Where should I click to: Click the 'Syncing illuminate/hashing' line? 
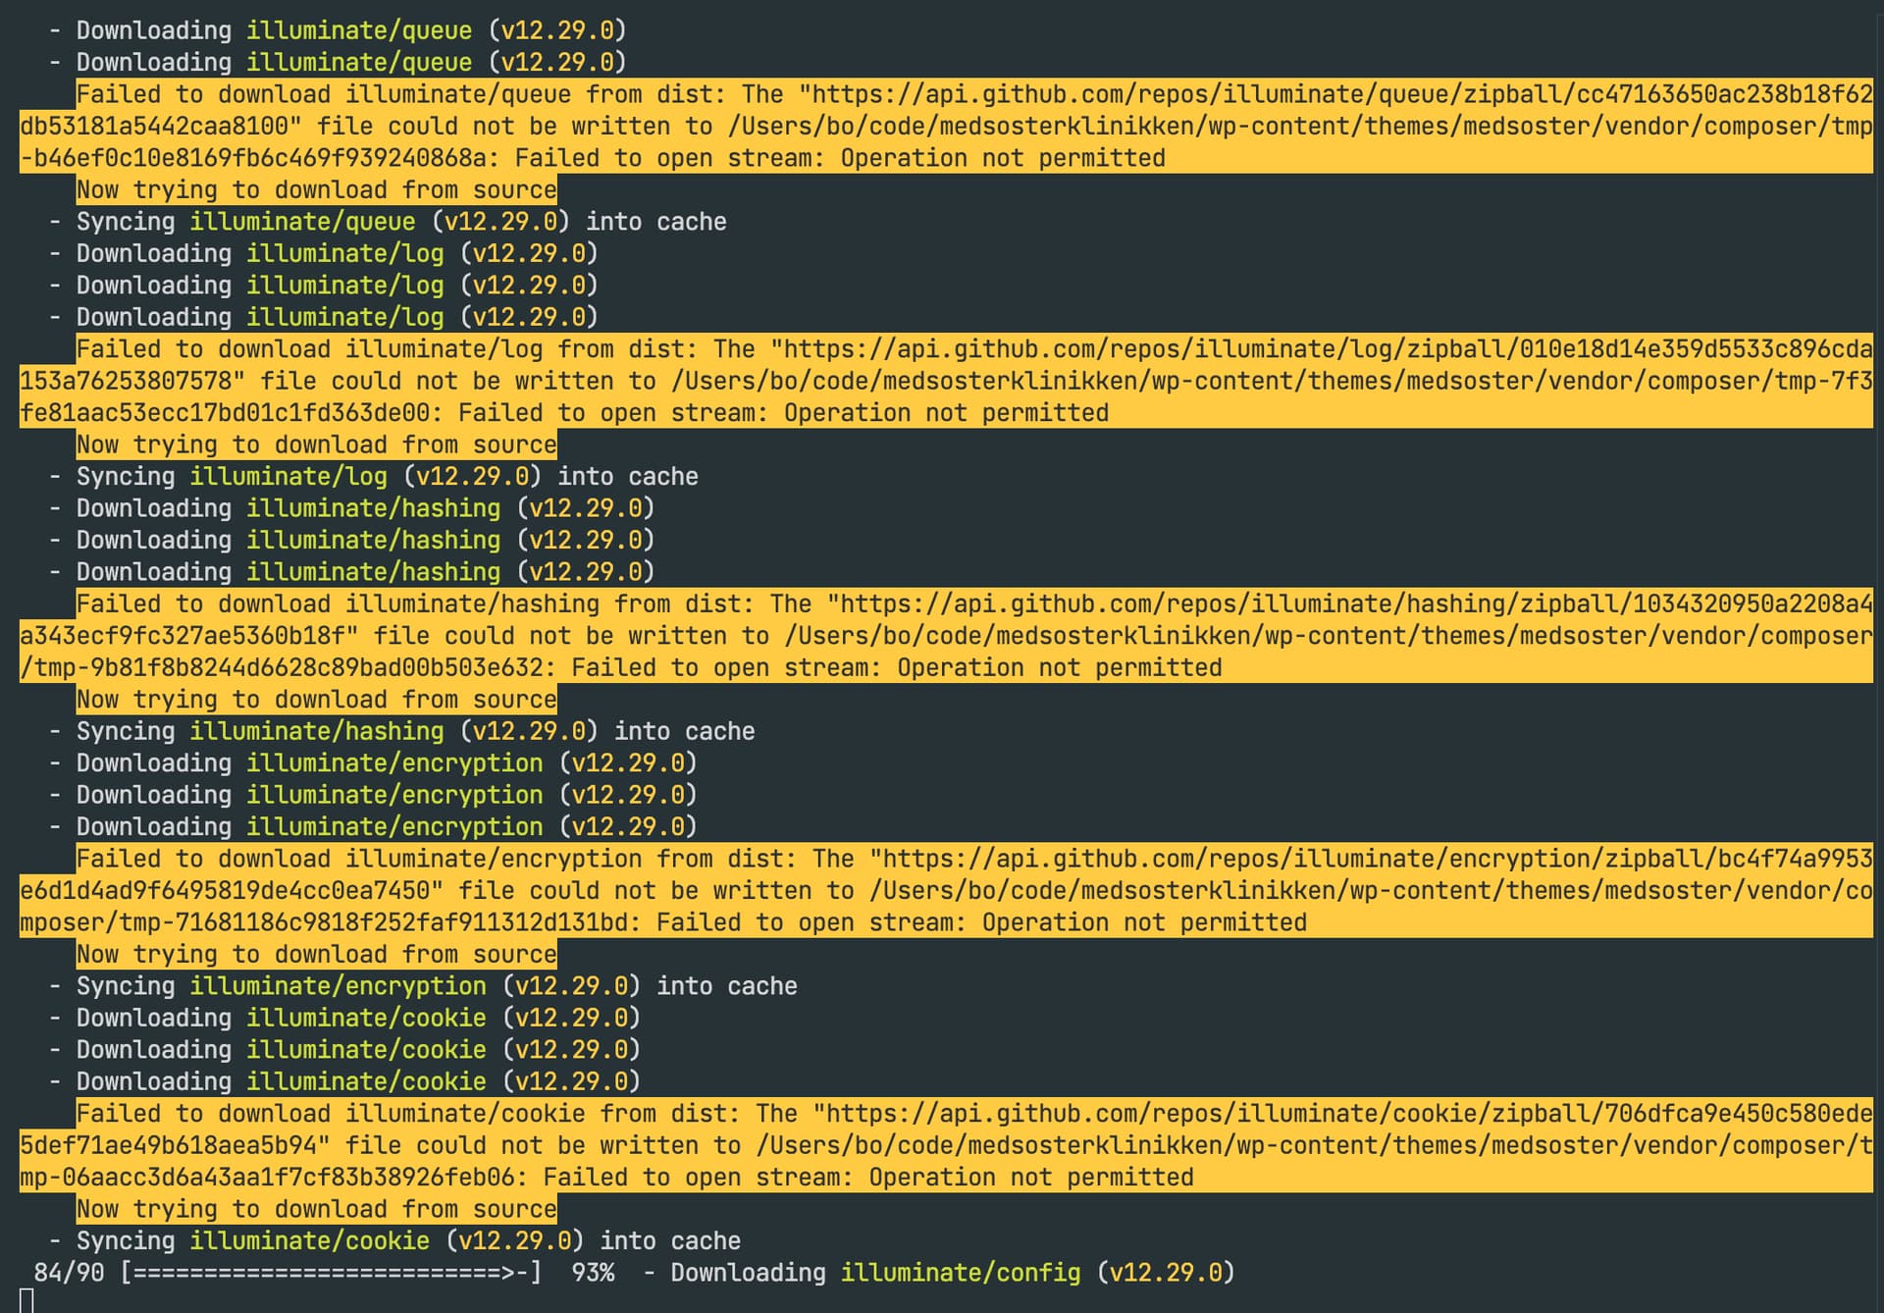pos(414,731)
